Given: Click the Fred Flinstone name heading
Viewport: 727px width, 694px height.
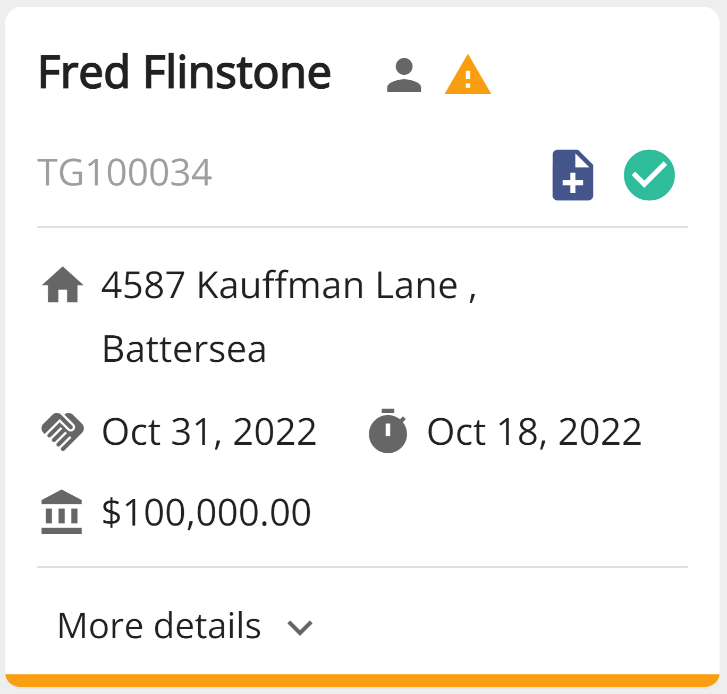Looking at the screenshot, I should click(x=184, y=72).
